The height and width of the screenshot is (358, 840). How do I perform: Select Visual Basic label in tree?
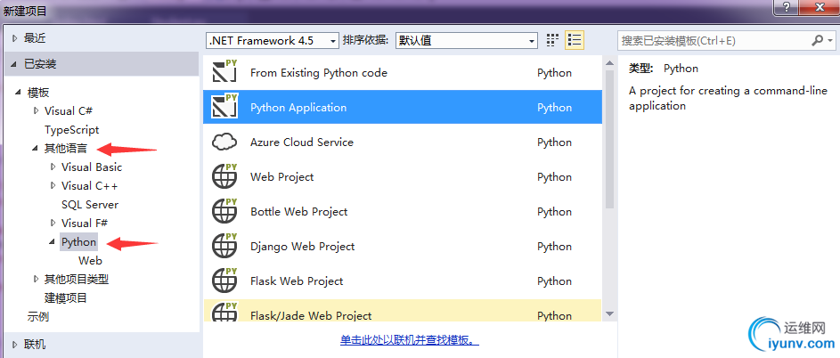click(x=92, y=167)
